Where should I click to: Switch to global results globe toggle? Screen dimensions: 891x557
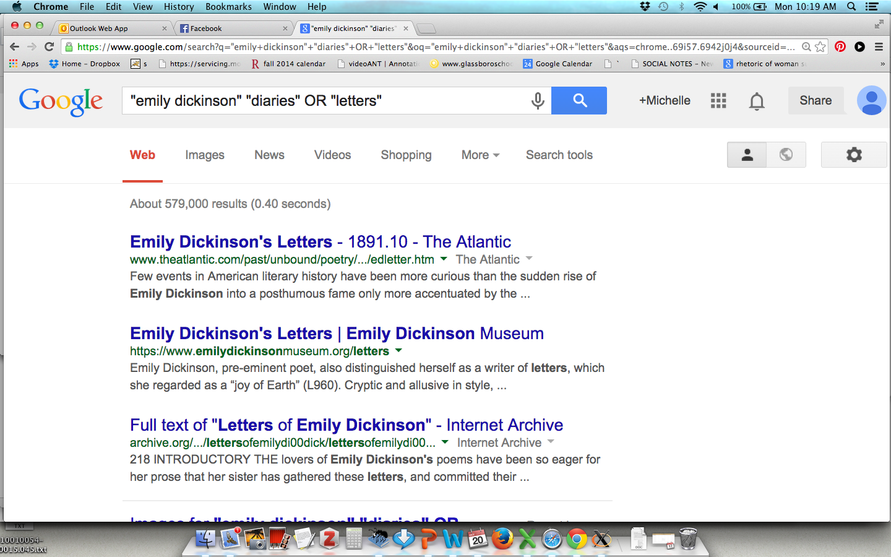(x=786, y=155)
